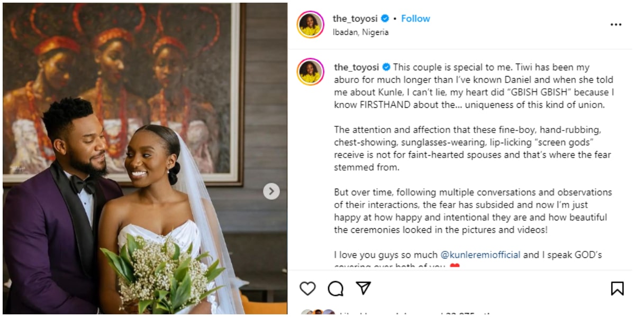The width and height of the screenshot is (635, 317).
Task: Open the @kunleremiofficial mention link
Action: 480,255
